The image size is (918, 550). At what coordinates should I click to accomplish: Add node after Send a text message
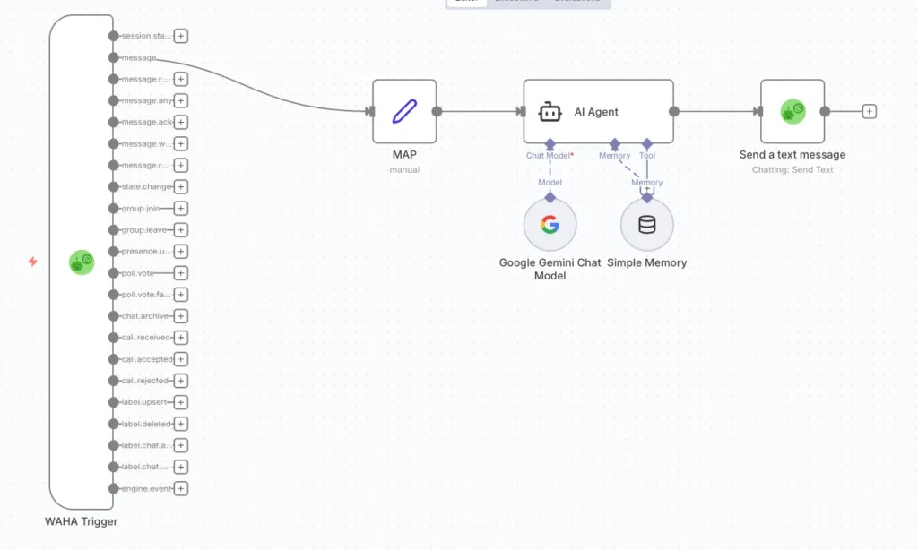[x=869, y=111]
